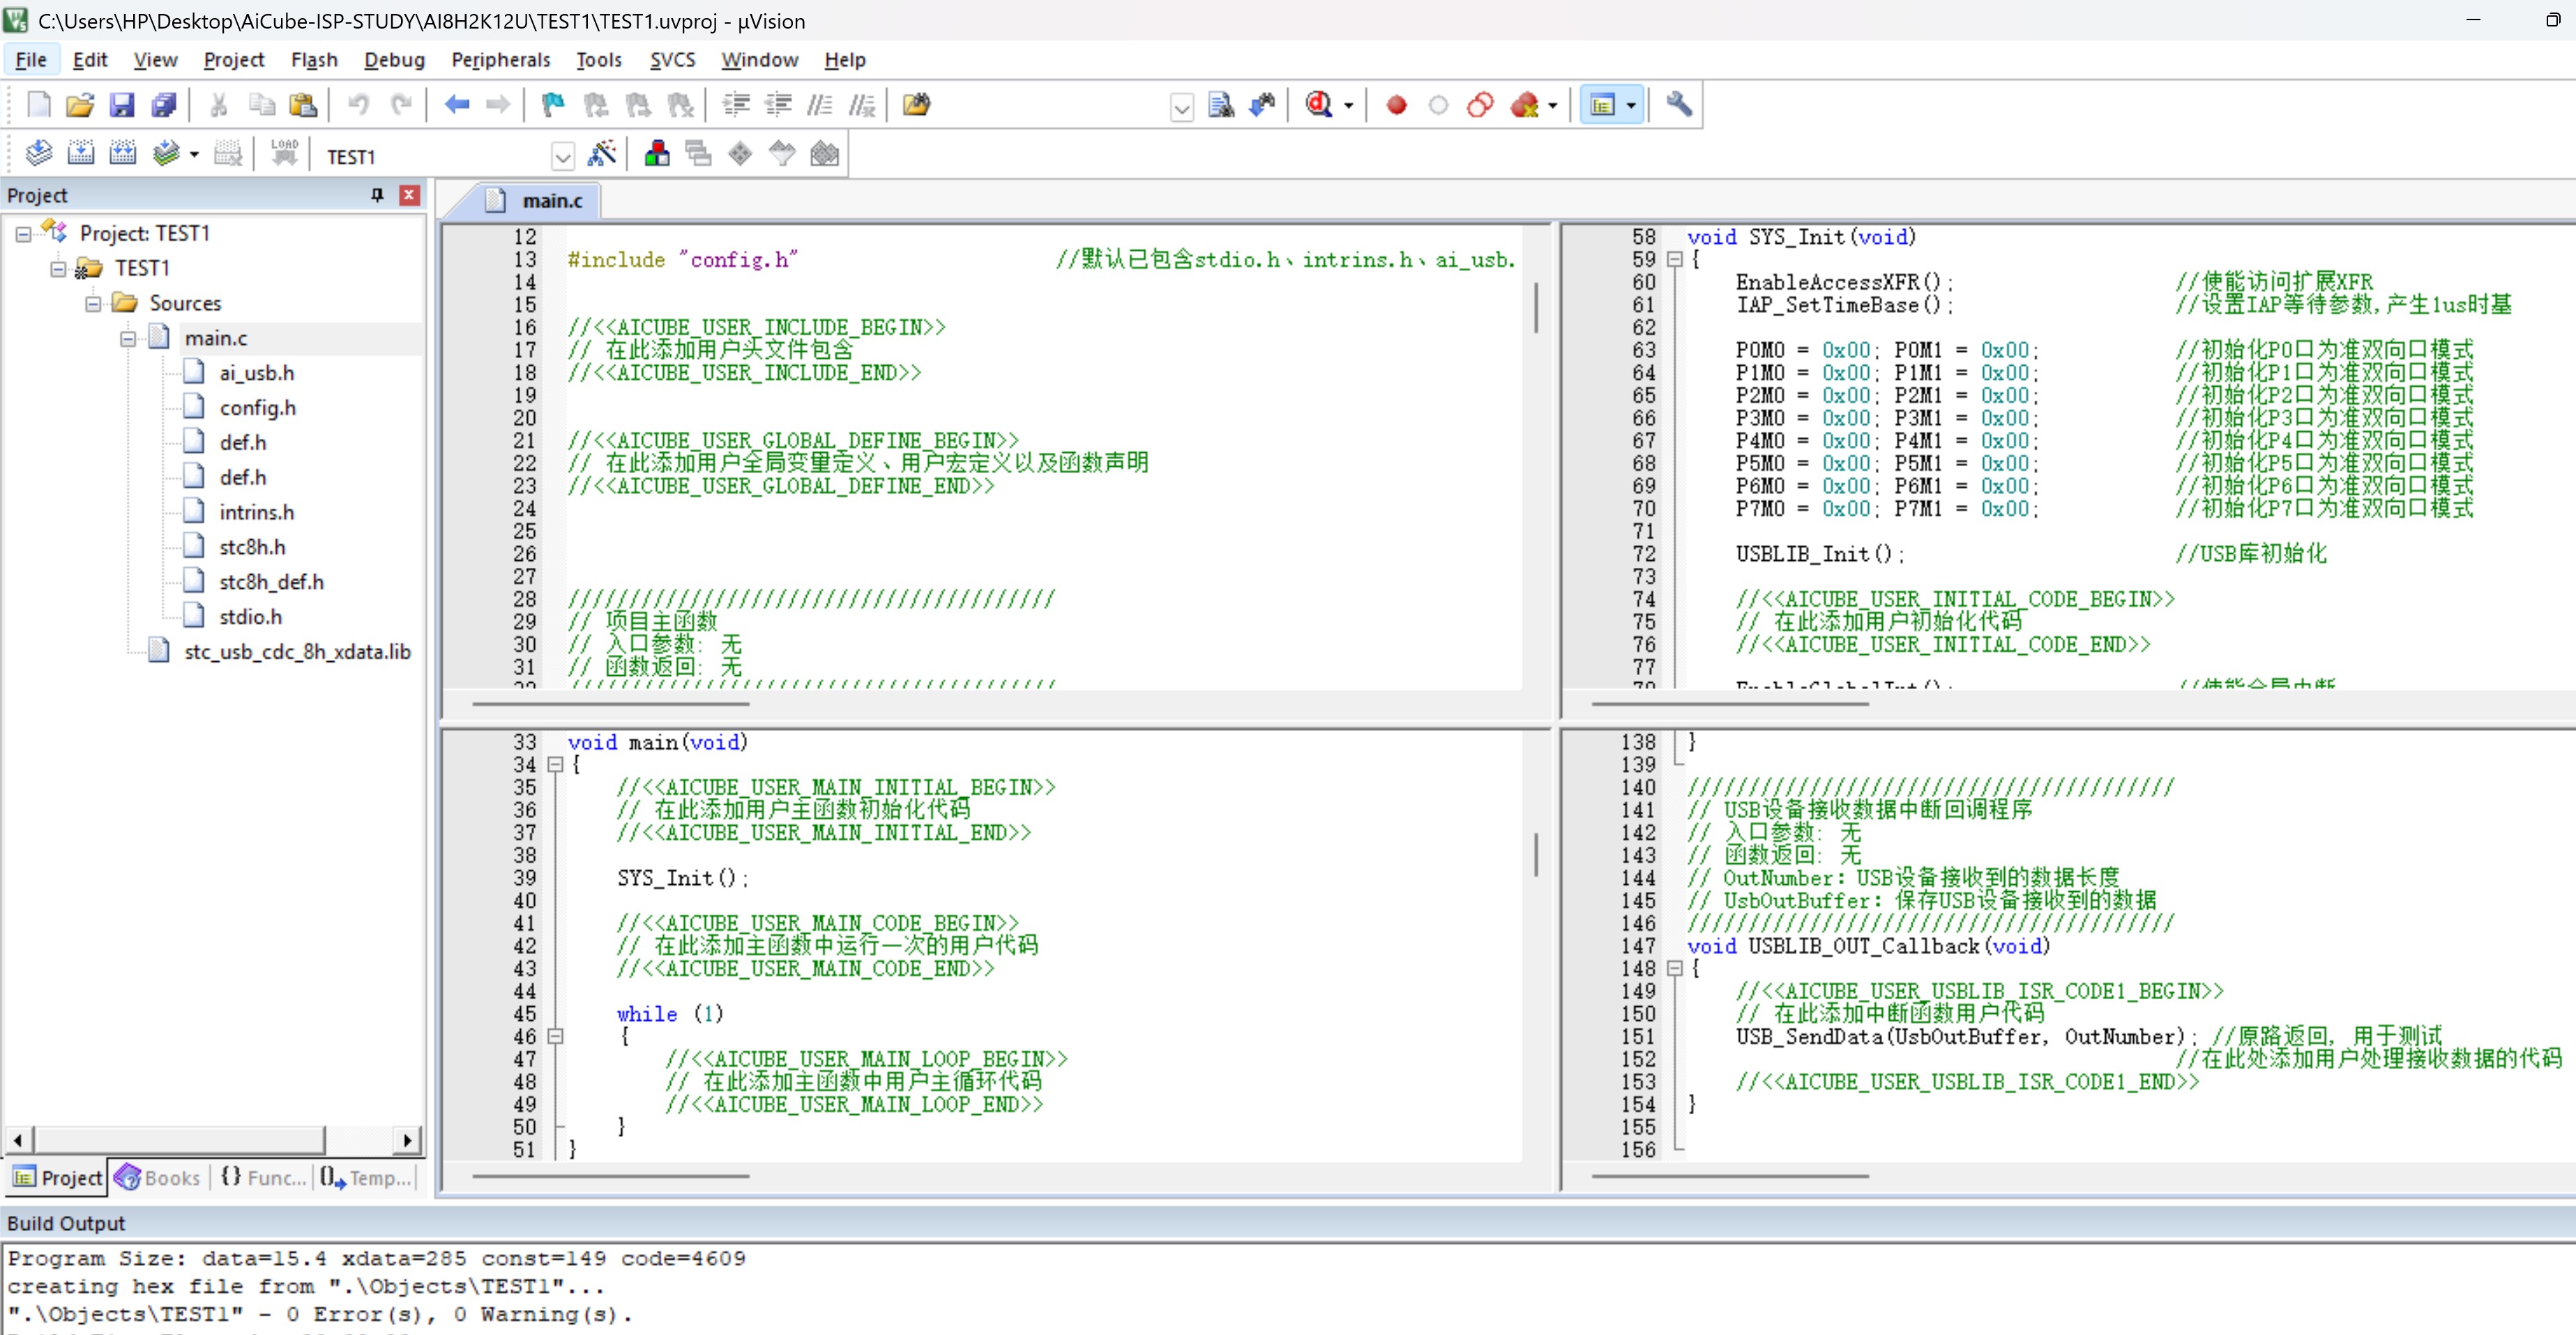2576x1335 pixels.
Task: Click the Project panel scroll-left arrow
Action: click(18, 1140)
